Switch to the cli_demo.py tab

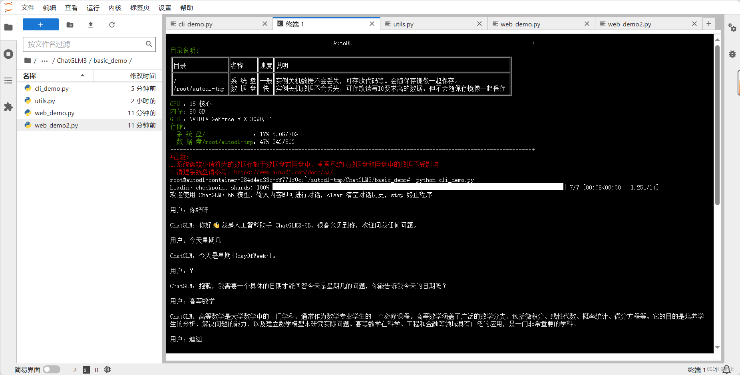click(x=219, y=24)
